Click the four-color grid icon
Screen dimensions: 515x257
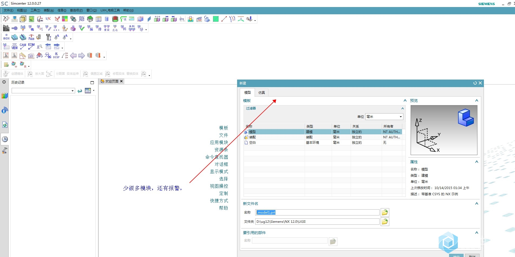(x=65, y=19)
